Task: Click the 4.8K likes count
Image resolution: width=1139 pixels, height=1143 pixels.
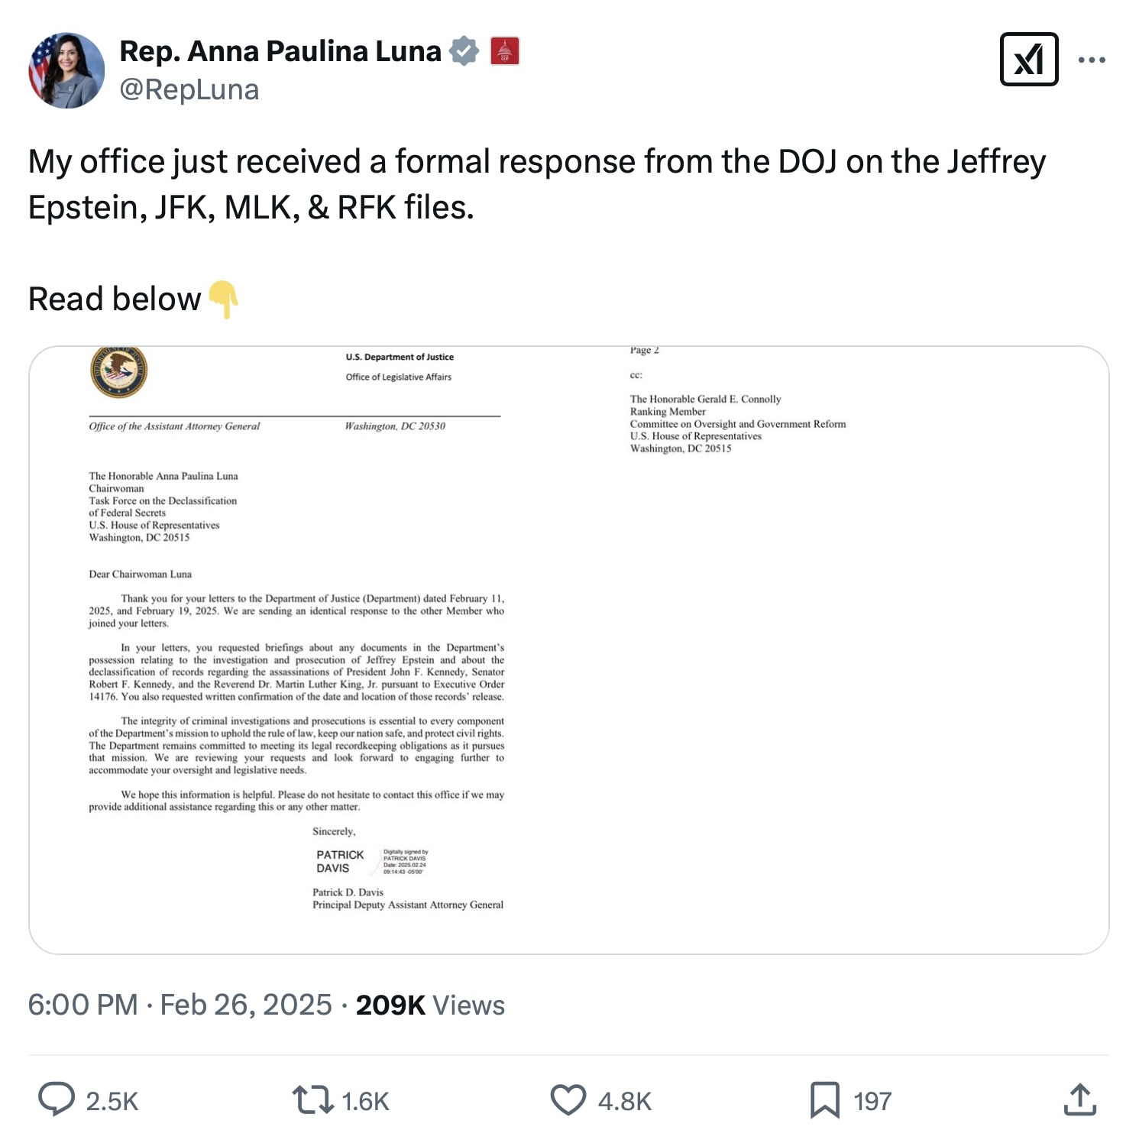Action: point(624,1102)
